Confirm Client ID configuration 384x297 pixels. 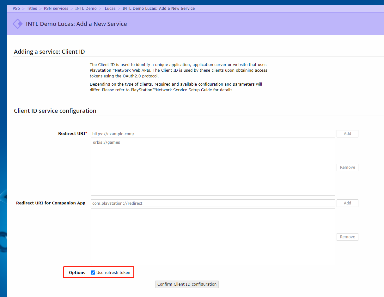tap(187, 284)
